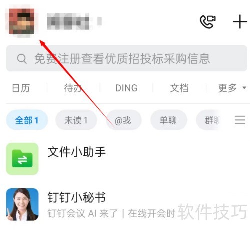250x230 pixels.
Task: Open the green file transfer folder icon
Action: (22, 159)
